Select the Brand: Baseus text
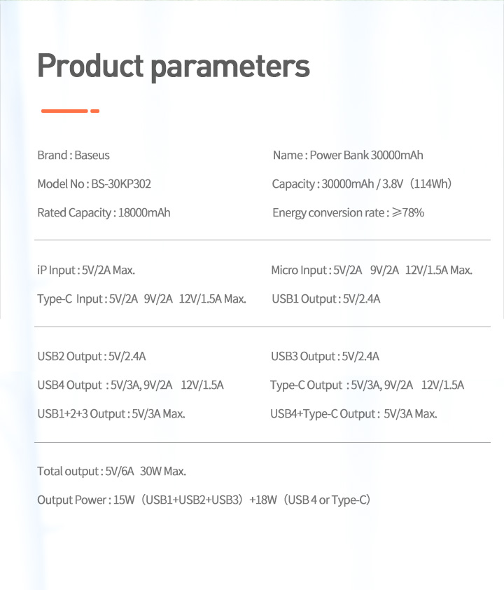 coord(73,155)
